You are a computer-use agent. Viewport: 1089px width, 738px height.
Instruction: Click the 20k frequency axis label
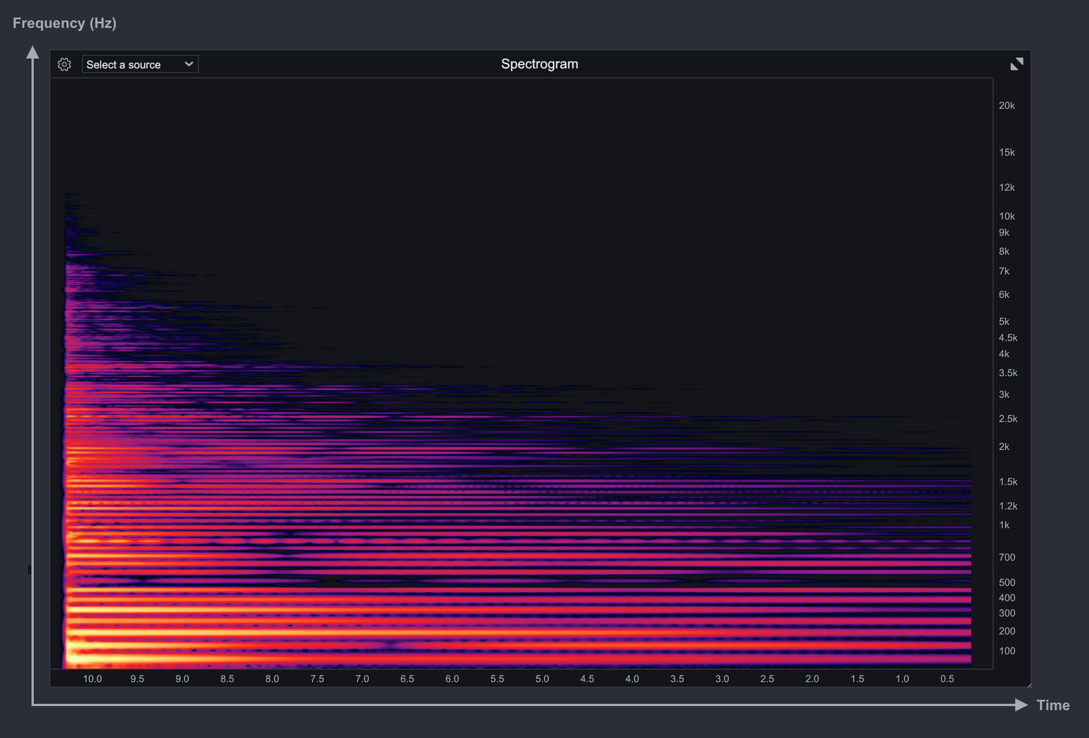1006,106
